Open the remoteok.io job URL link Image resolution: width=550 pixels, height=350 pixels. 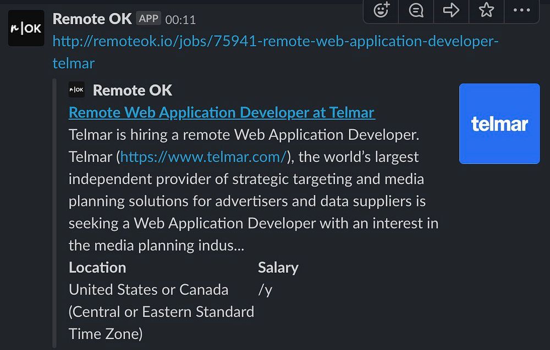(x=275, y=42)
